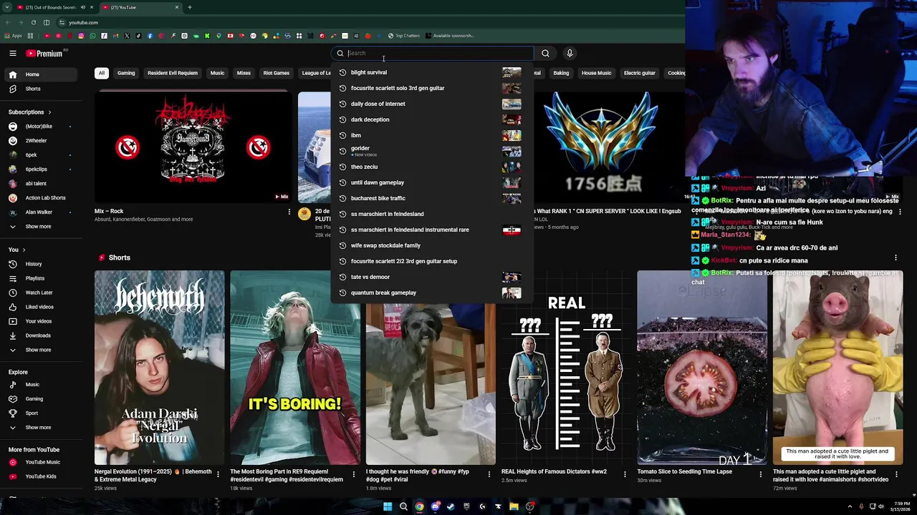The width and height of the screenshot is (917, 515).
Task: Select the All filter chip
Action: [x=102, y=73]
